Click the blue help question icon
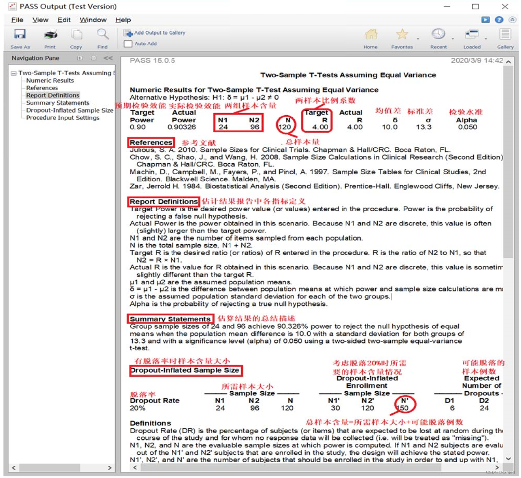This screenshot has width=521, height=478. point(499,20)
